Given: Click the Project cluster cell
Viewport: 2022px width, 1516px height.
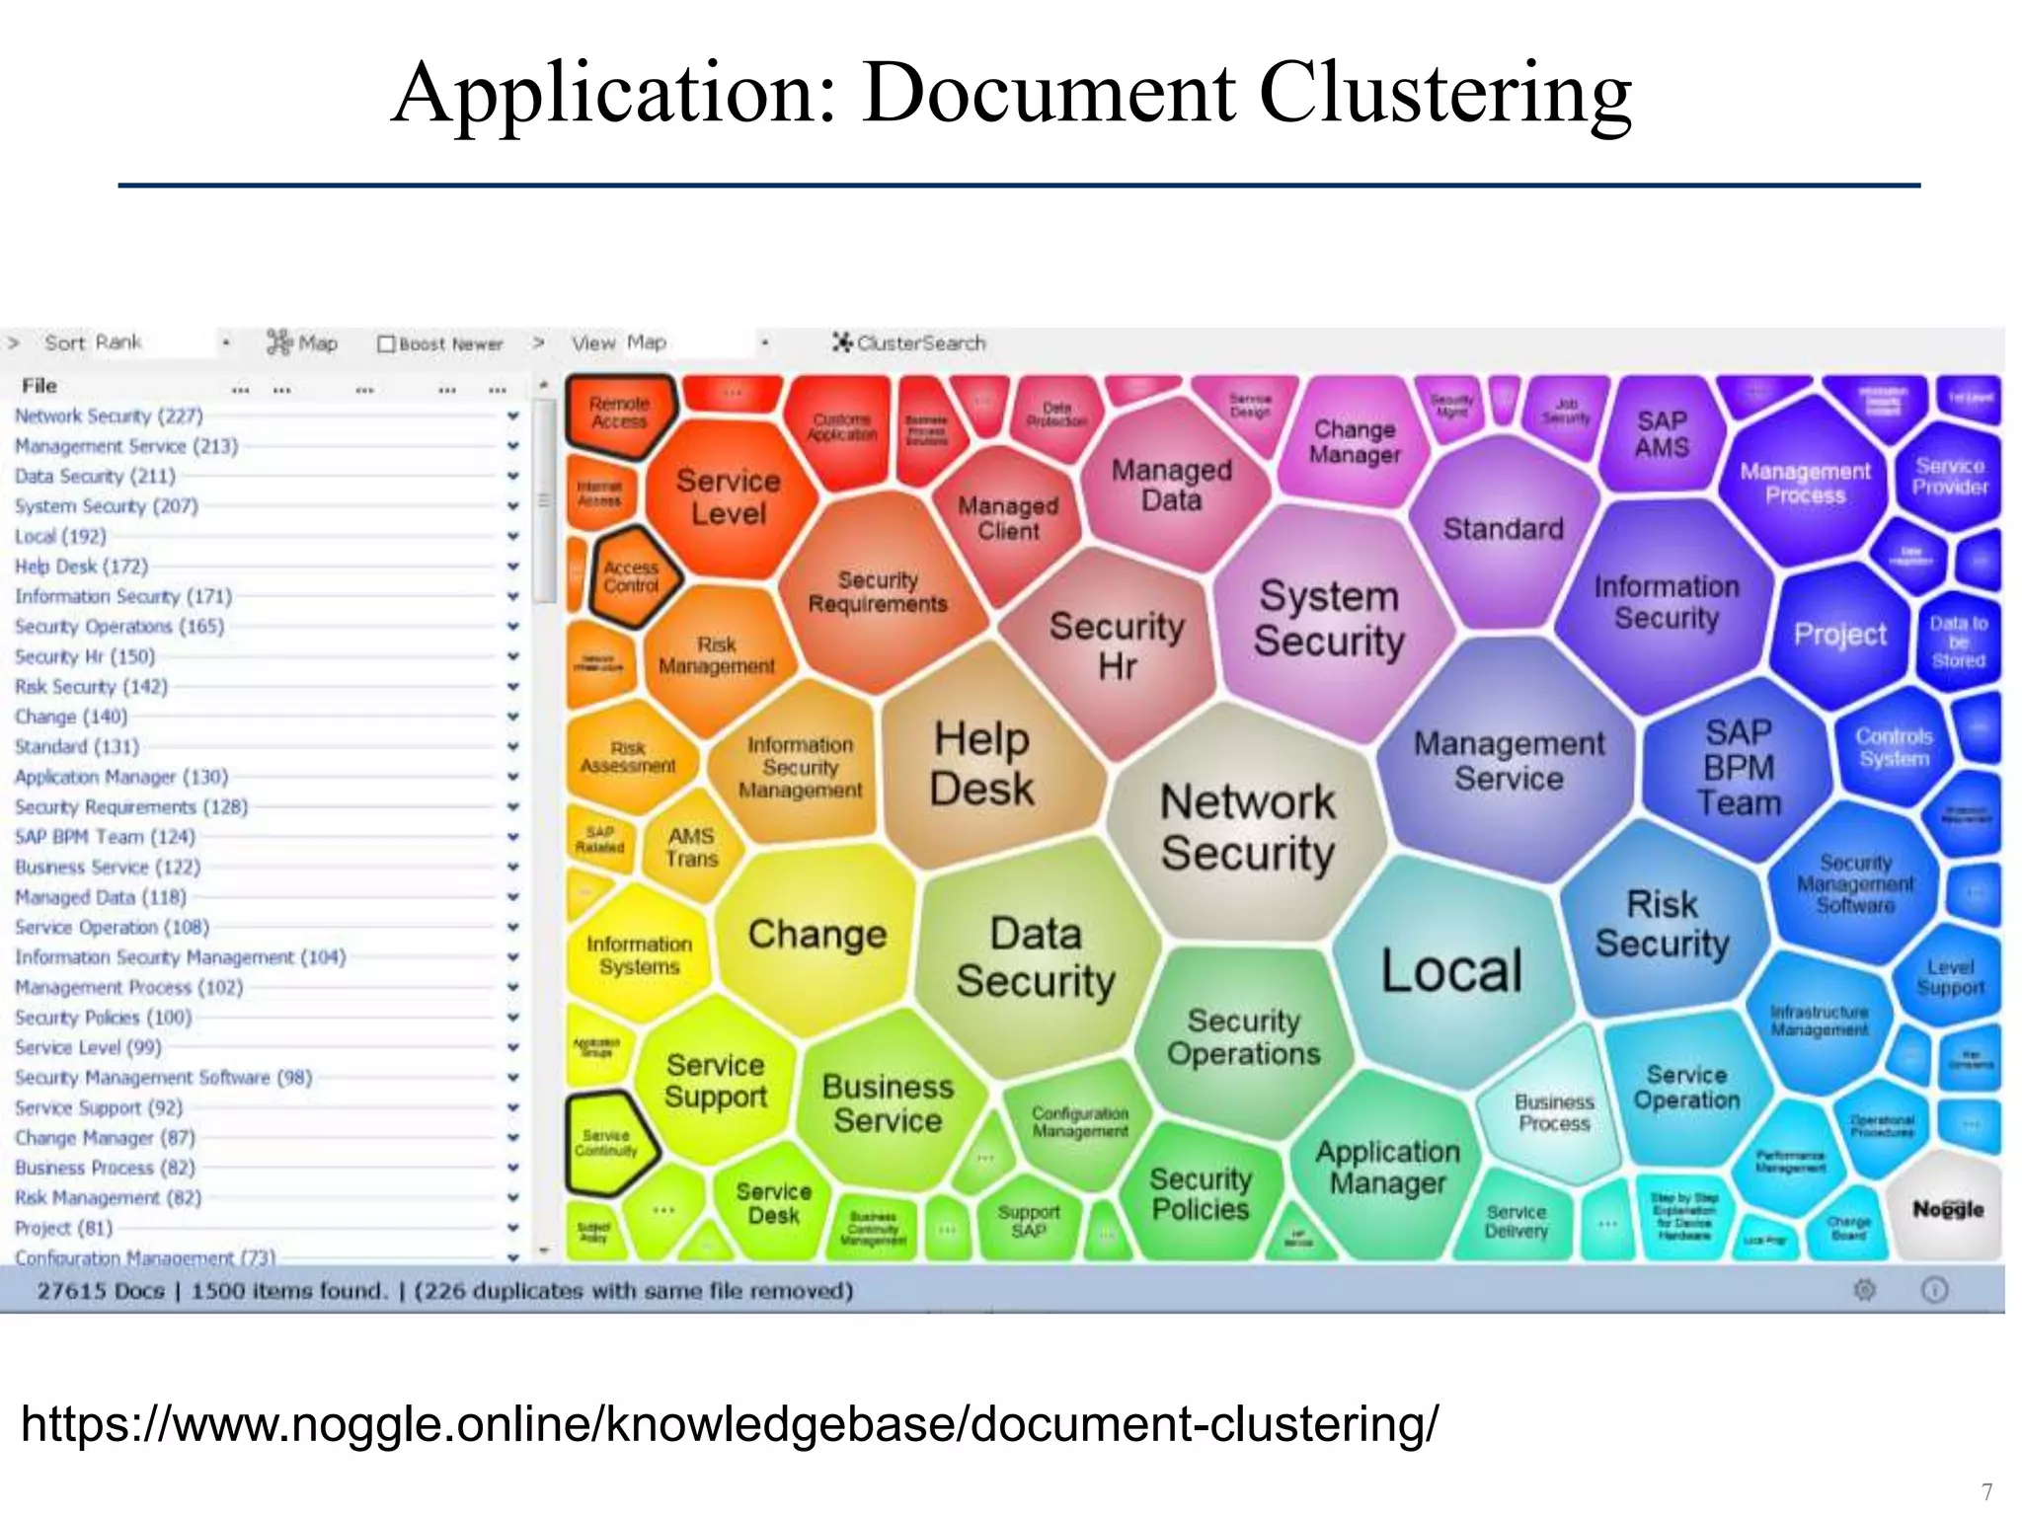Looking at the screenshot, I should 1839,635.
